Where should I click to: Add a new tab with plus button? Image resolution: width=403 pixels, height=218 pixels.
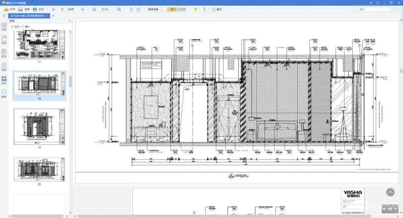pyautogui.click(x=53, y=16)
